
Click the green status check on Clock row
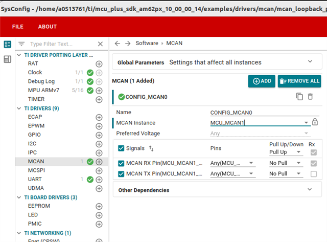coord(90,73)
